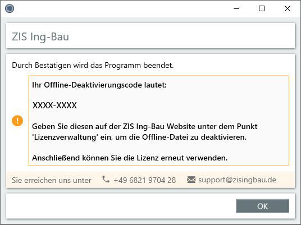Minimize the dialog window
Viewport: 301px width, 225px height.
[236, 8]
